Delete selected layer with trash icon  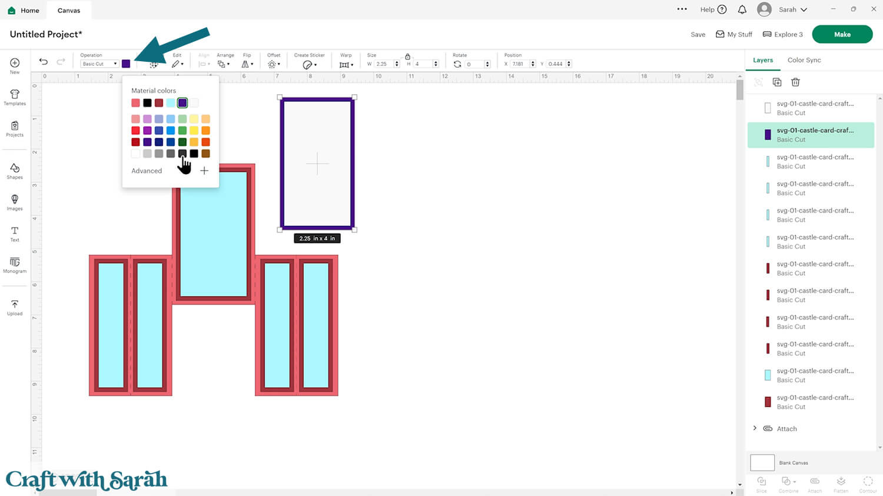(795, 82)
